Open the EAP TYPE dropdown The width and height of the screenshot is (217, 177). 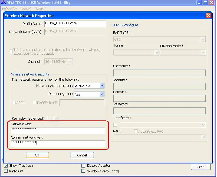coord(203,40)
